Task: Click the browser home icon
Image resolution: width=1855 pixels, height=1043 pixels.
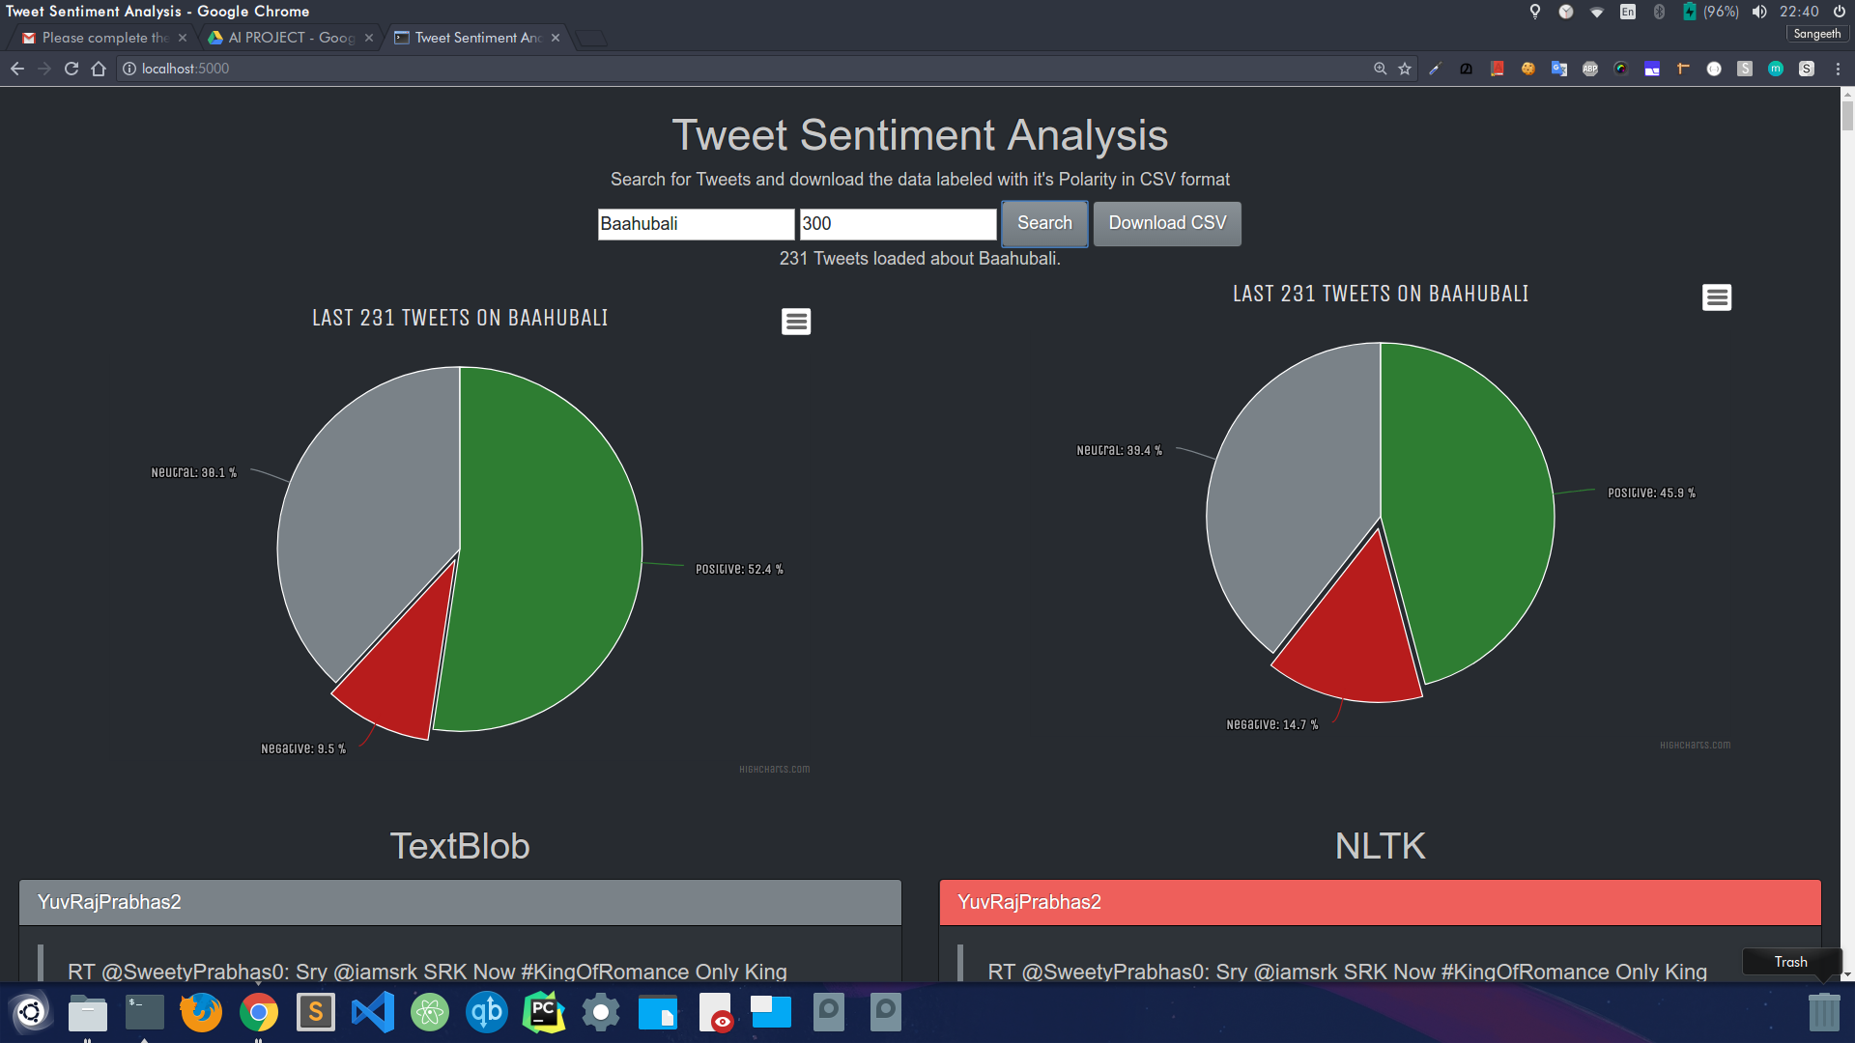Action: pos(99,69)
